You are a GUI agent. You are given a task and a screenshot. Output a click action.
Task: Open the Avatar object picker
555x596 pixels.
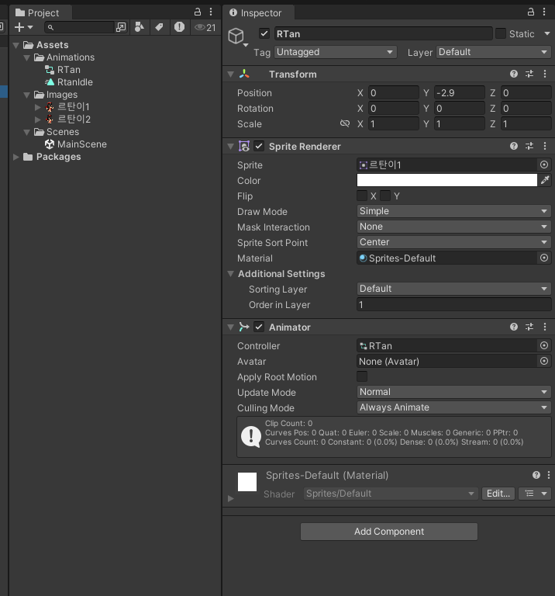[544, 361]
